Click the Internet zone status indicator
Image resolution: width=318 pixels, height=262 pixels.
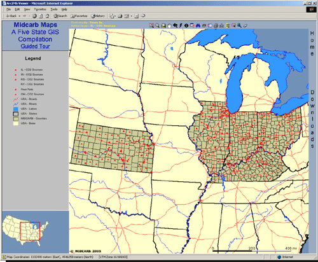click(286, 257)
